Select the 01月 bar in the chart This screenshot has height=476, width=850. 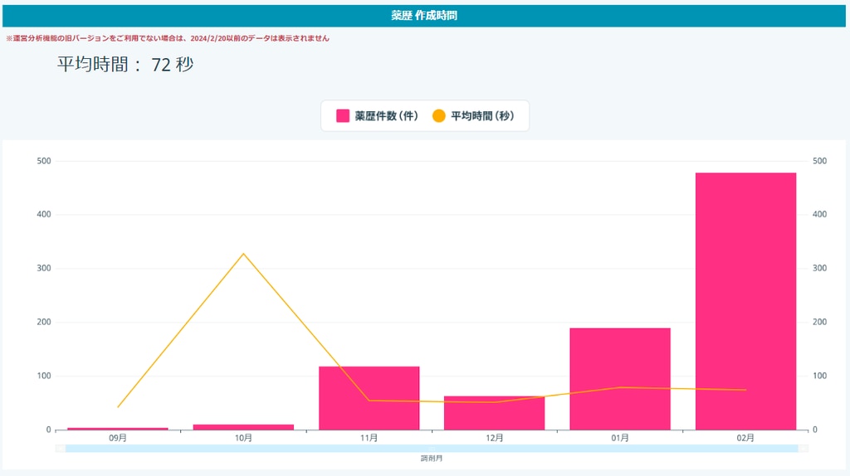(x=620, y=378)
